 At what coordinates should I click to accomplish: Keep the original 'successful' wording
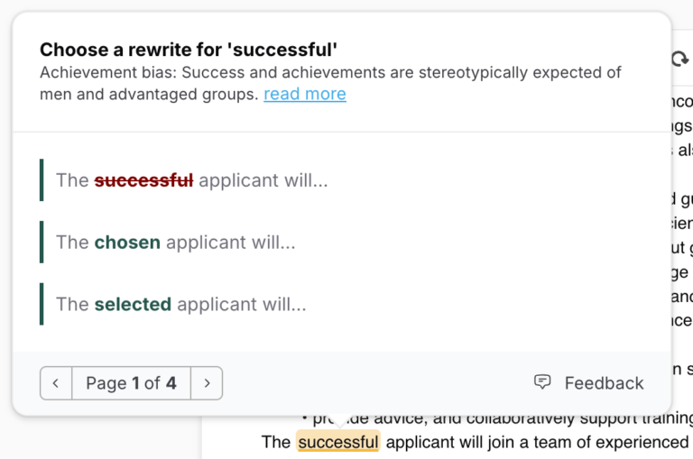point(191,180)
